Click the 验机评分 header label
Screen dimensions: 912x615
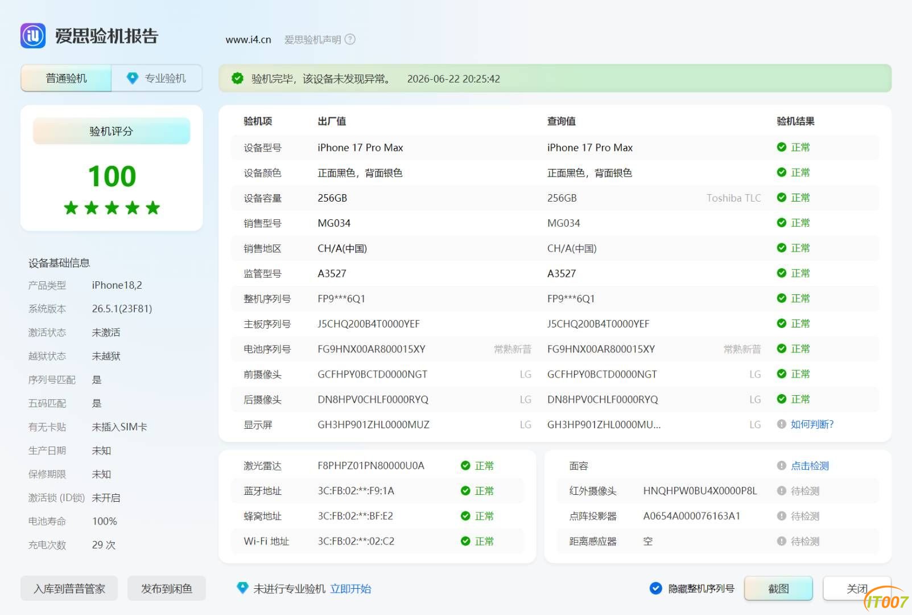[112, 131]
